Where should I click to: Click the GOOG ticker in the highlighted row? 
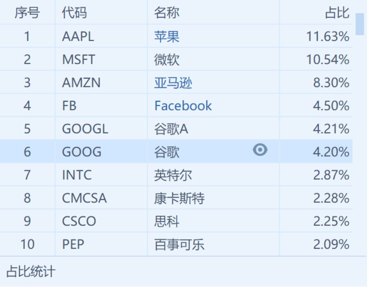(82, 152)
